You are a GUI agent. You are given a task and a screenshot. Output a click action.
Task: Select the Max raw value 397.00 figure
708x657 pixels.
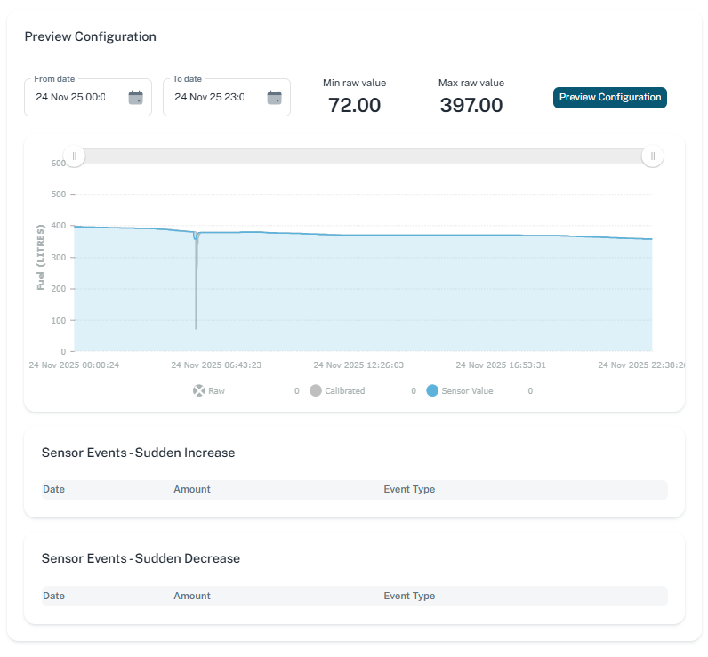(x=471, y=106)
